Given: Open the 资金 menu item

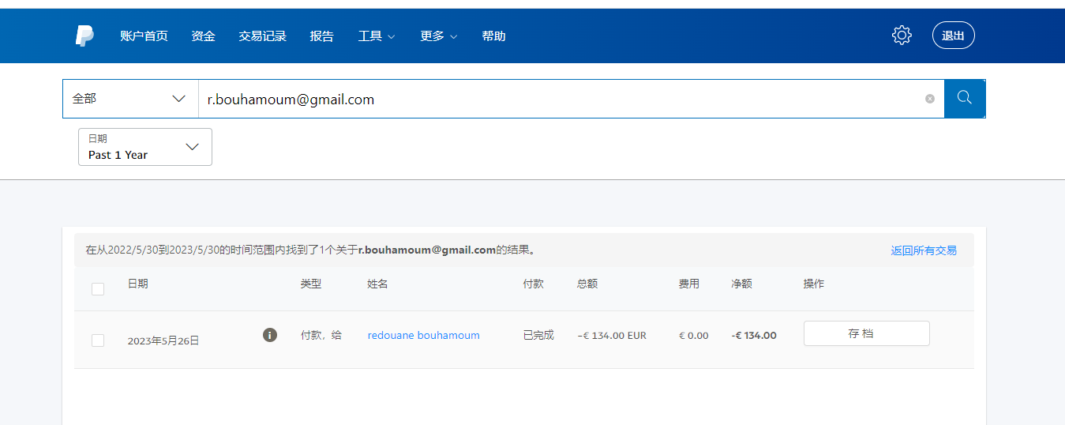Looking at the screenshot, I should pos(203,36).
